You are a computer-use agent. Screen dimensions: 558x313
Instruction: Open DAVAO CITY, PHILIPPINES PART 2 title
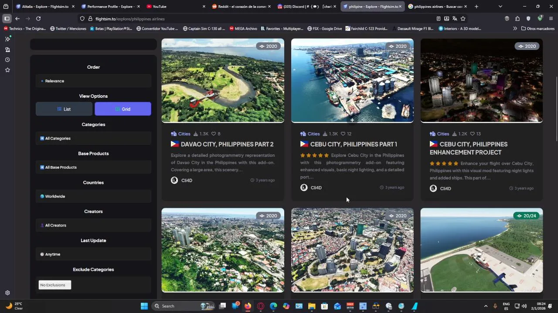tap(222, 144)
